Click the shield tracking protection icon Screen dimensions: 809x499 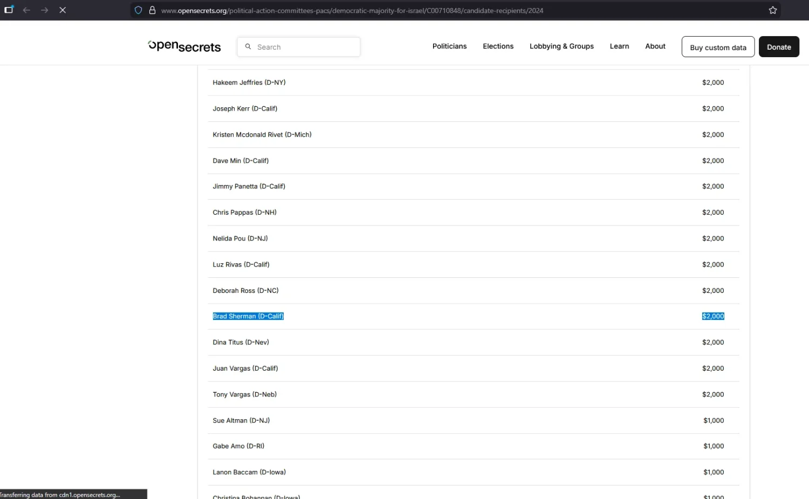coord(139,10)
